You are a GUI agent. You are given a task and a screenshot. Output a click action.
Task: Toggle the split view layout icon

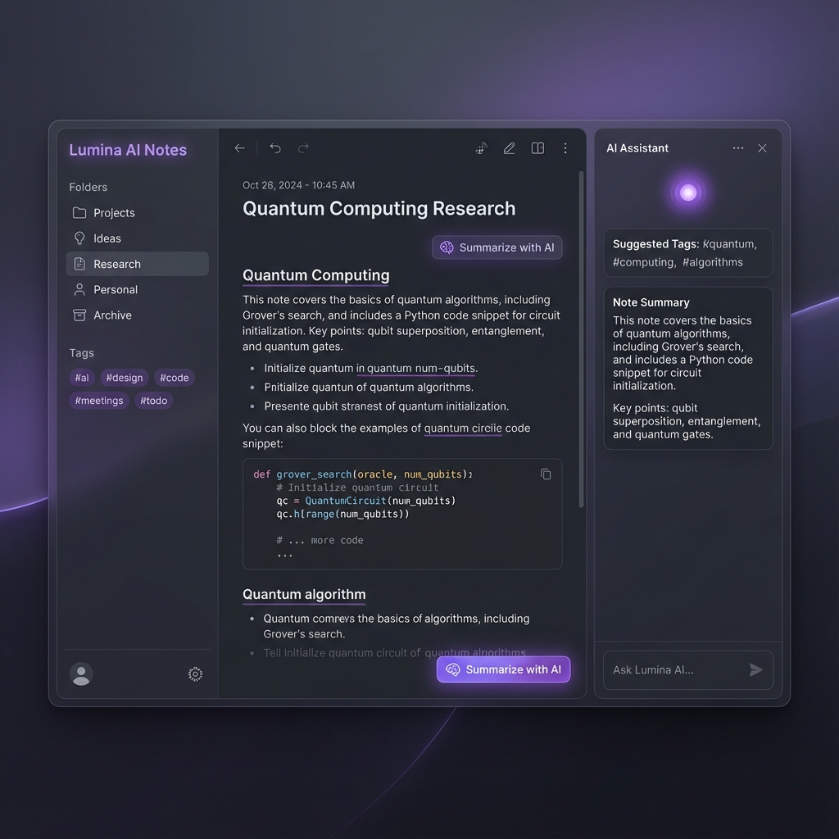point(537,148)
